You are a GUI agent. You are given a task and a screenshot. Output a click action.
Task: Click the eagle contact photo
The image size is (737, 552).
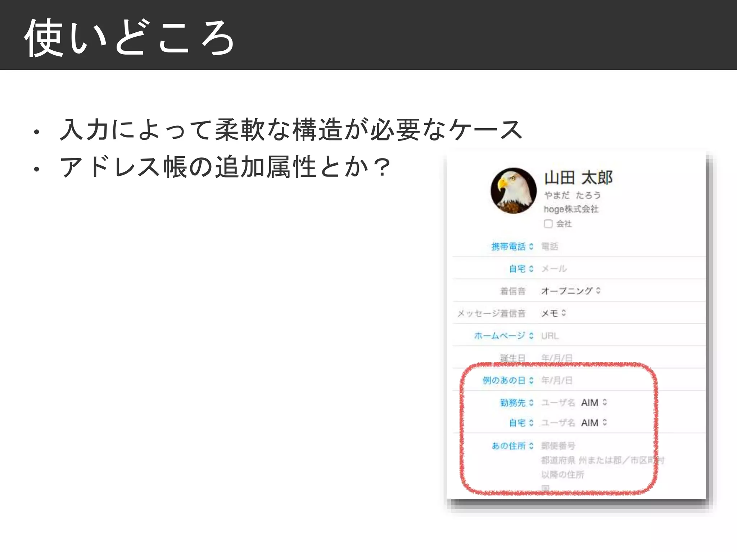(514, 191)
